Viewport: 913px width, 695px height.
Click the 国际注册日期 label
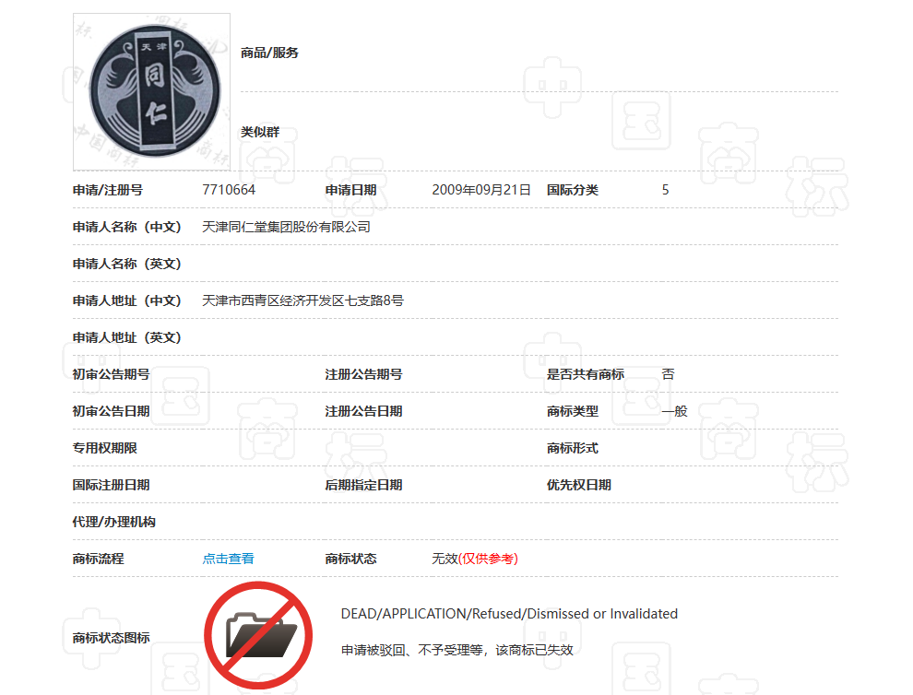[112, 485]
